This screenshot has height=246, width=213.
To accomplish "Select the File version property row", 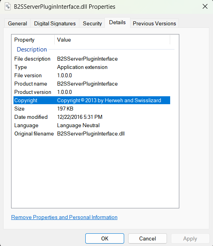I will point(92,75).
